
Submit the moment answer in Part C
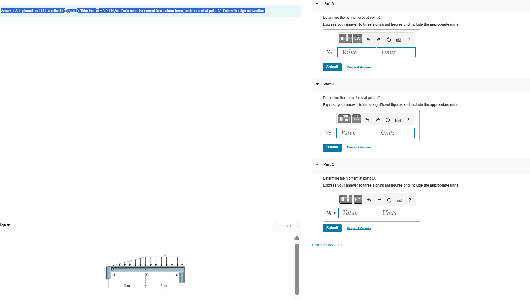tap(332, 228)
